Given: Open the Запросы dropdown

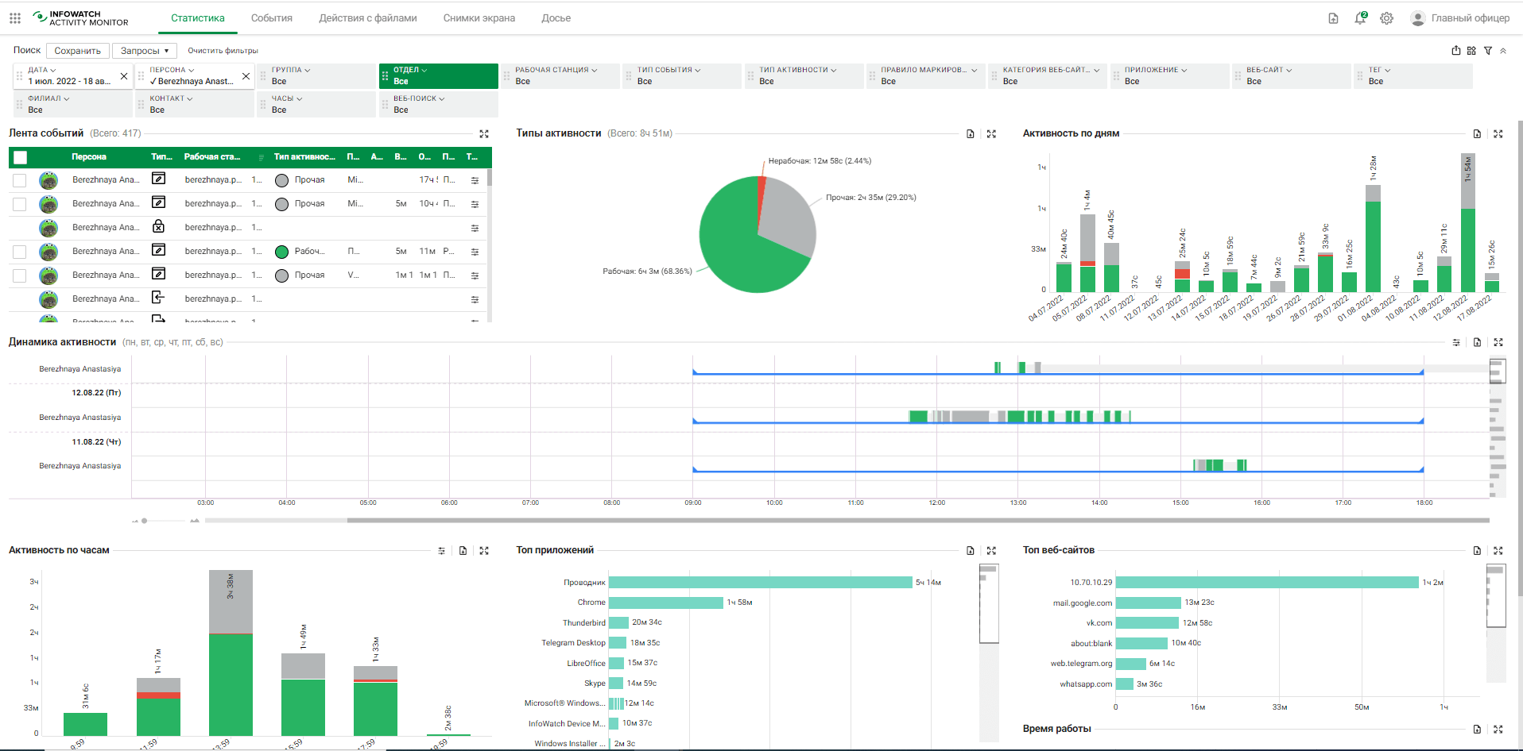Looking at the screenshot, I should click(145, 51).
